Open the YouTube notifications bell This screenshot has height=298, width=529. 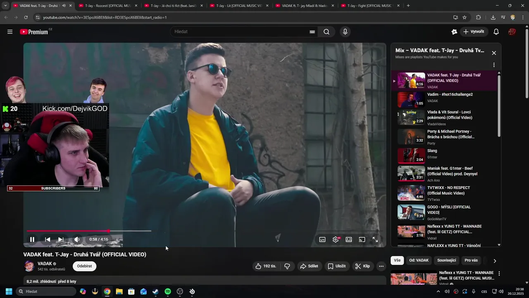(x=496, y=32)
